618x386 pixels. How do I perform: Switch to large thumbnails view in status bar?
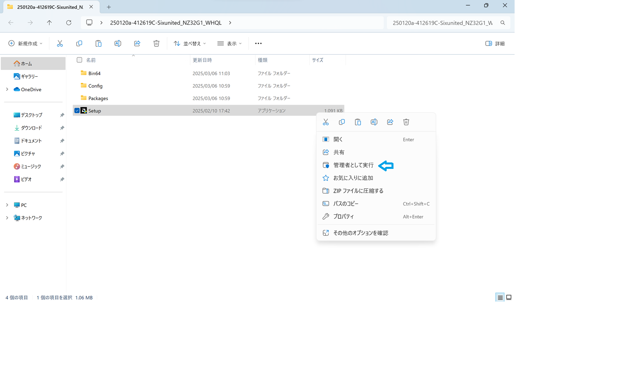[509, 298]
